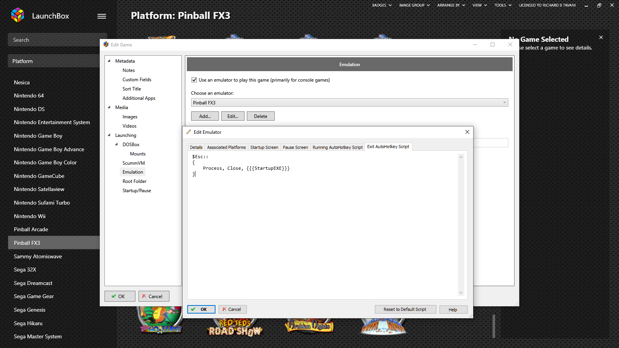Switch to the Pause Screen tab
Viewport: 619px width, 348px height.
[x=295, y=147]
